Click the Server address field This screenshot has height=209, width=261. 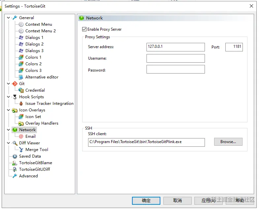[176, 47]
